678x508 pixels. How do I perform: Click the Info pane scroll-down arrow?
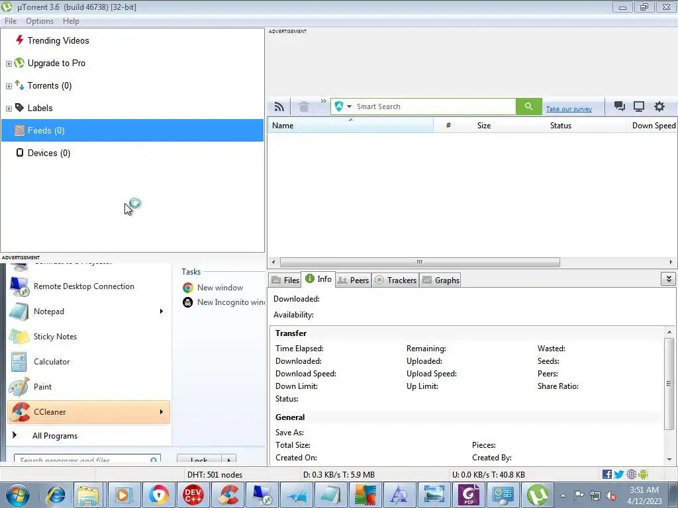coord(669,460)
